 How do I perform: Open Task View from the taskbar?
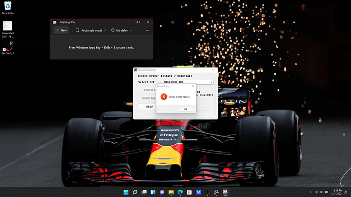[144, 192]
